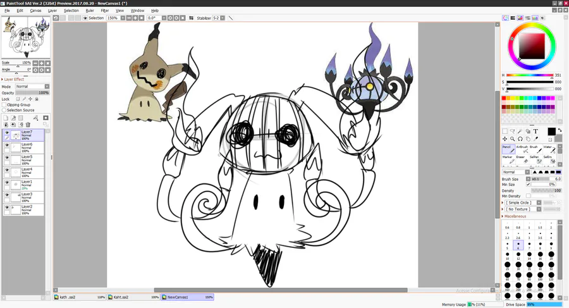The image size is (569, 308).
Task: Click the navigator thumbnail preview
Action: 26,37
